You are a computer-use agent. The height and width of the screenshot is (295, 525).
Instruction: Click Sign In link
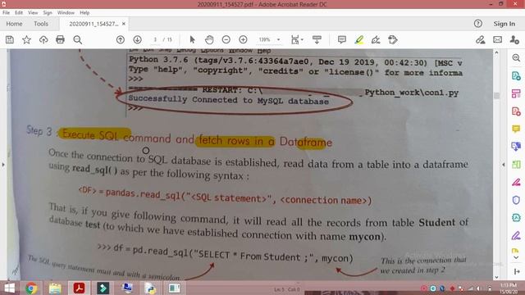point(504,24)
